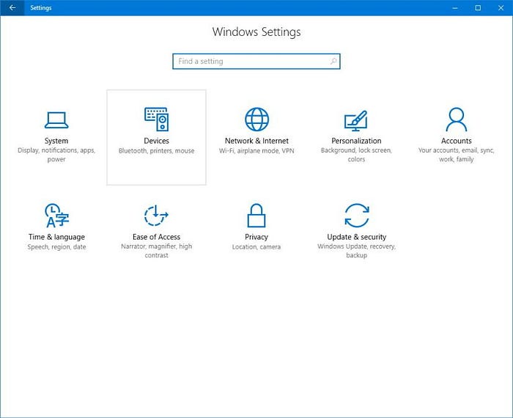Viewport: 513px width, 418px height.
Task: Click 'Background, lock screen, colors' description
Action: tap(356, 155)
